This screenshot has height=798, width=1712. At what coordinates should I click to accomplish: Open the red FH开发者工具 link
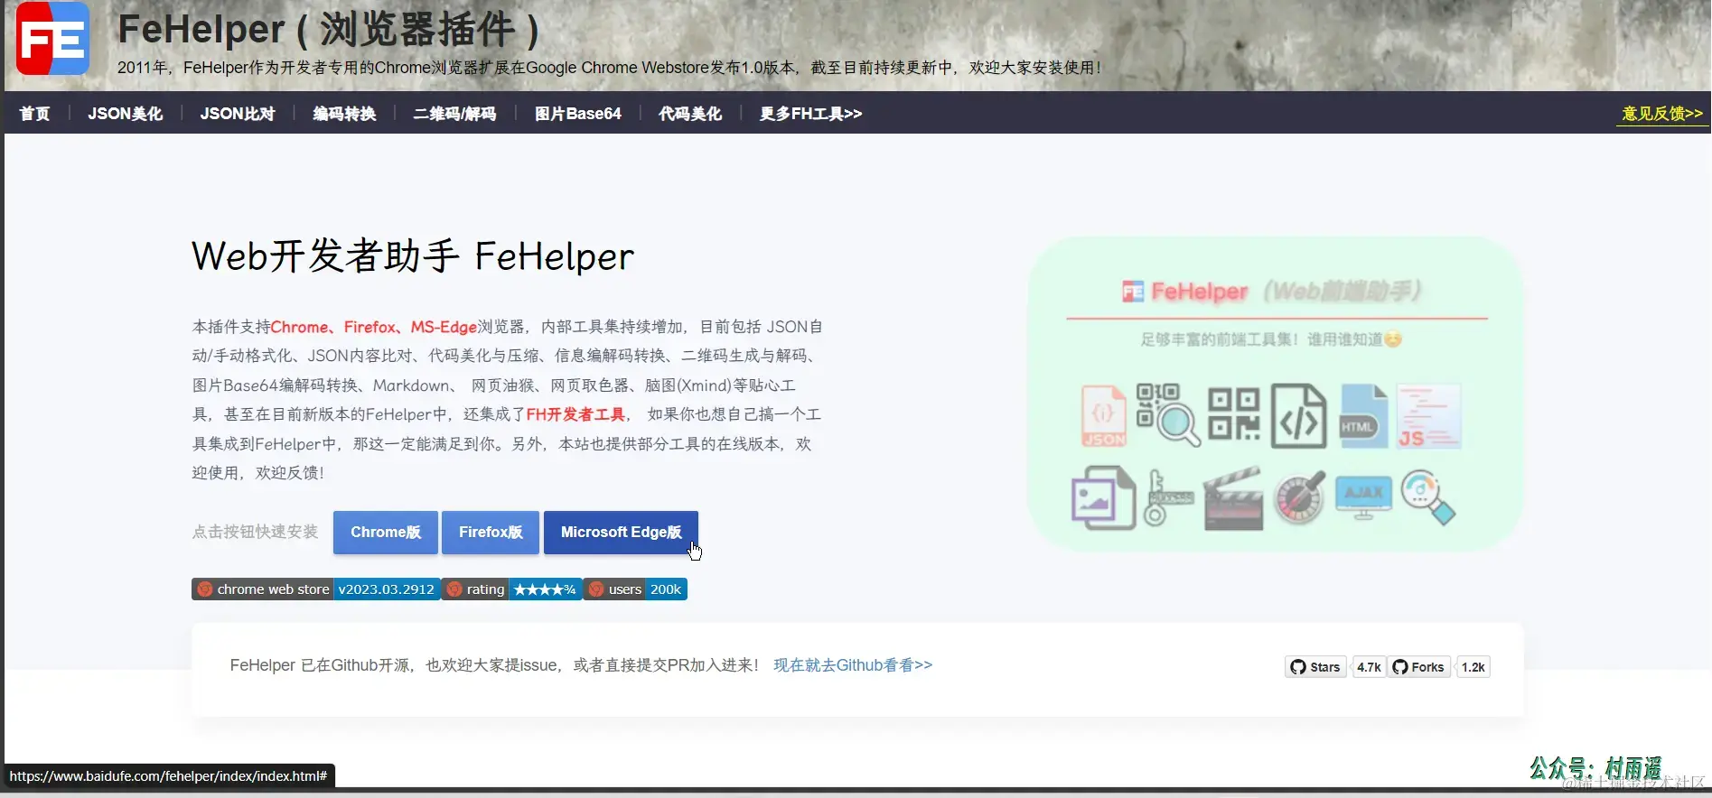coord(575,414)
